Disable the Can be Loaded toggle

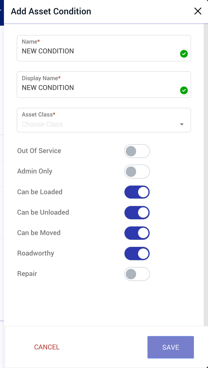click(x=137, y=192)
